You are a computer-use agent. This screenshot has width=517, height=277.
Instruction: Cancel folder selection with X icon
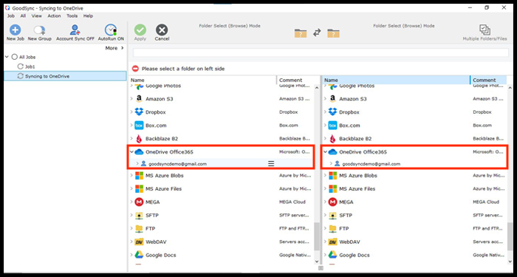tap(162, 30)
